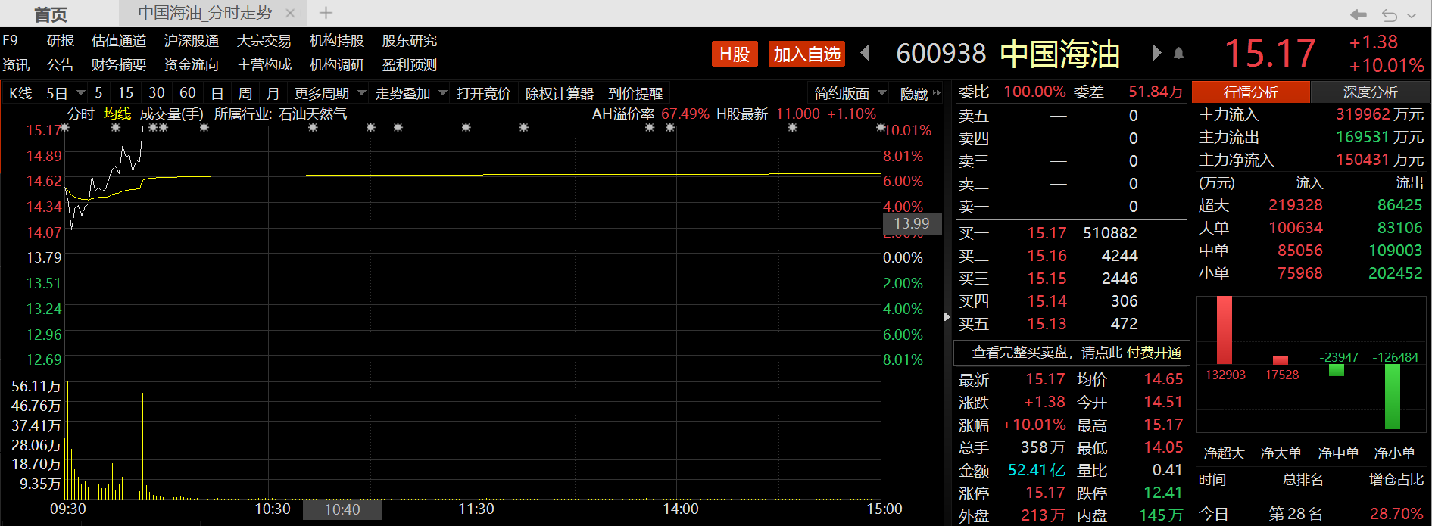
Task: Click the curved undo arrow icon
Action: (x=1390, y=14)
